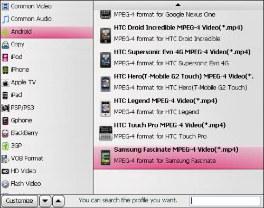Click the Apple TV logo icon

5,83
